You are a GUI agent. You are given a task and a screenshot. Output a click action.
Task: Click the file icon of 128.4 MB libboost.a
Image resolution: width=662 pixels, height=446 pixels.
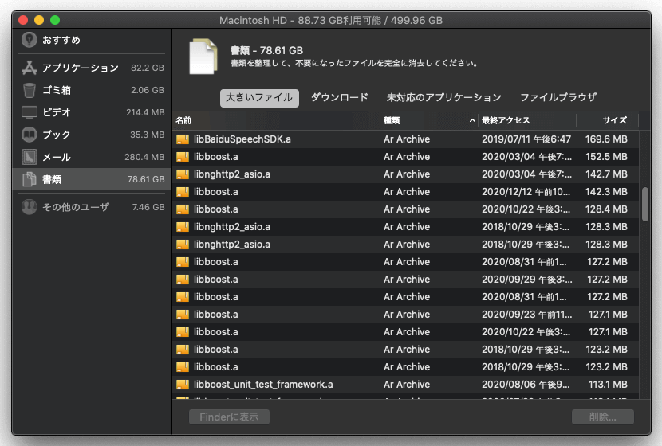[x=183, y=209]
